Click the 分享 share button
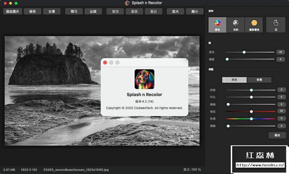The height and width of the screenshot is (174, 289). coord(52,11)
